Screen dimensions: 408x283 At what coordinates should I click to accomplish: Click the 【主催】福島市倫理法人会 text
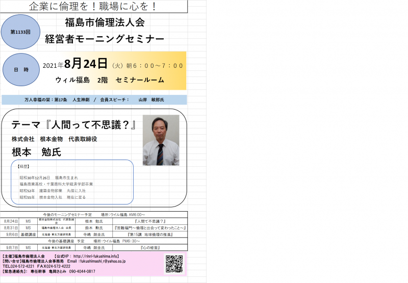tap(23, 256)
